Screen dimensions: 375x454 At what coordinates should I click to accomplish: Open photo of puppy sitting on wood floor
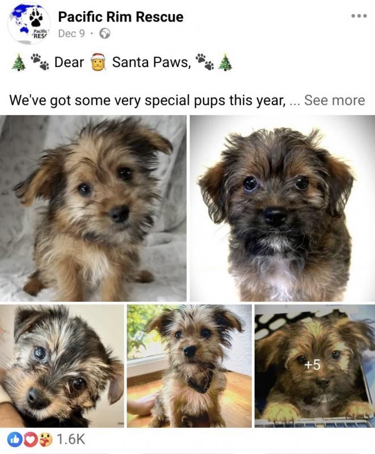[189, 366]
